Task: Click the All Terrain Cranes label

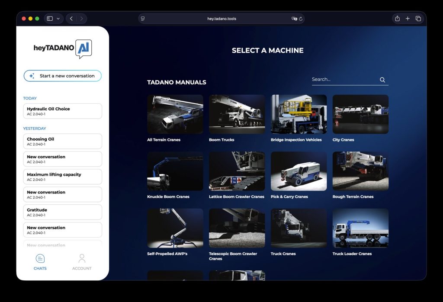Action: (164, 140)
